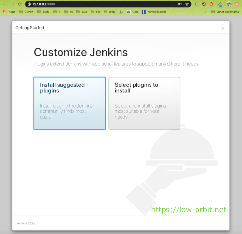Open the COMM bookmarks folder
Viewport: 242px width, 234px height.
(x=26, y=12)
